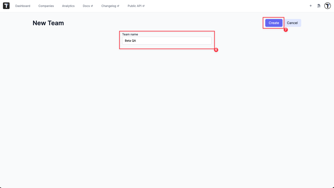334x188 pixels.
Task: Go to the Dashboard page
Action: point(23,6)
